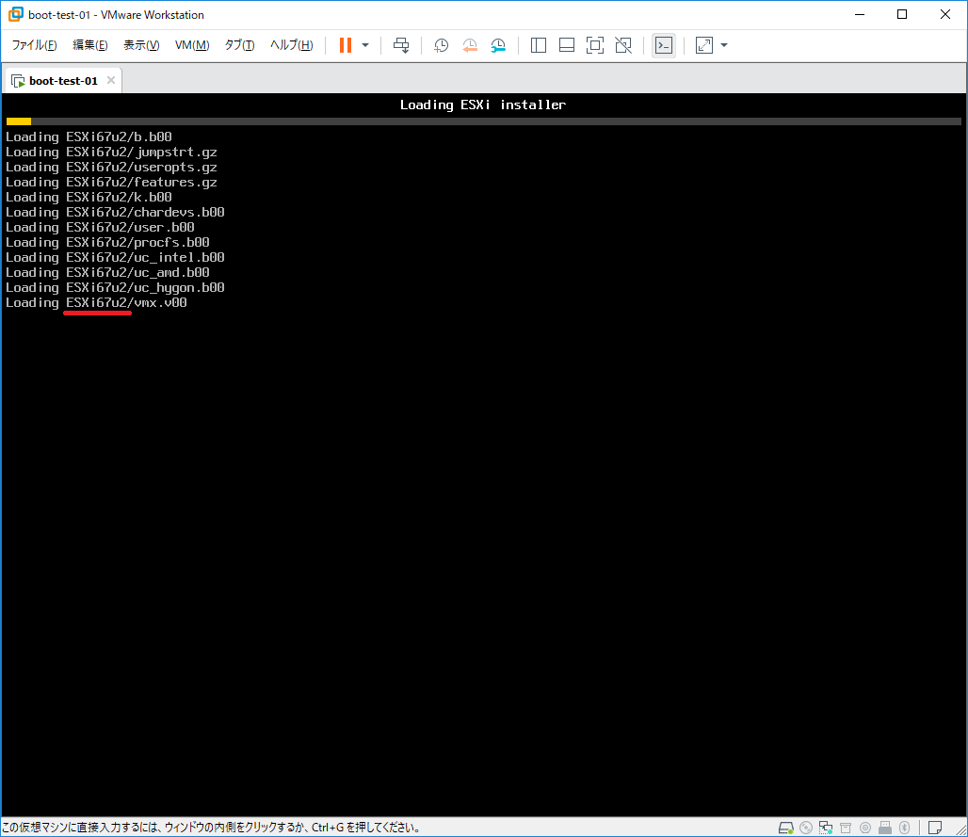Open the message log icon
The height and width of the screenshot is (837, 968).
935,828
